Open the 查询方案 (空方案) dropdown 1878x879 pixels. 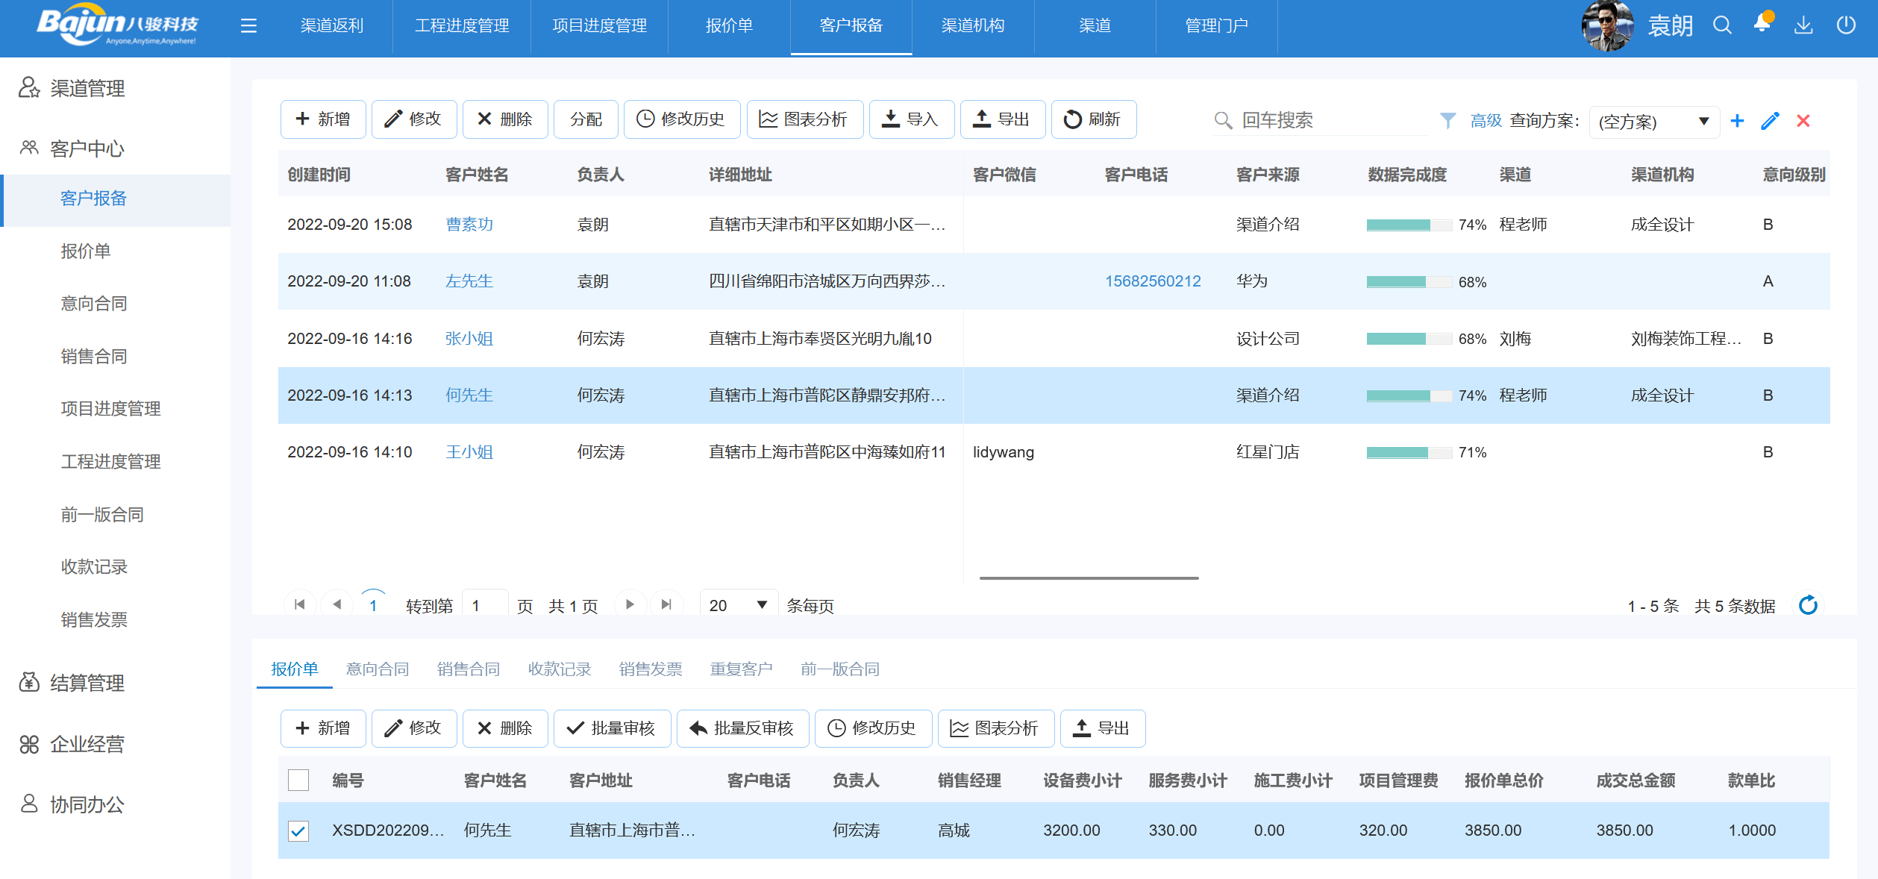tap(1653, 122)
